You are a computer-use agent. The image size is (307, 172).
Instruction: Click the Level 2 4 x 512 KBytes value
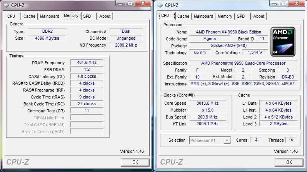[x=279, y=117]
